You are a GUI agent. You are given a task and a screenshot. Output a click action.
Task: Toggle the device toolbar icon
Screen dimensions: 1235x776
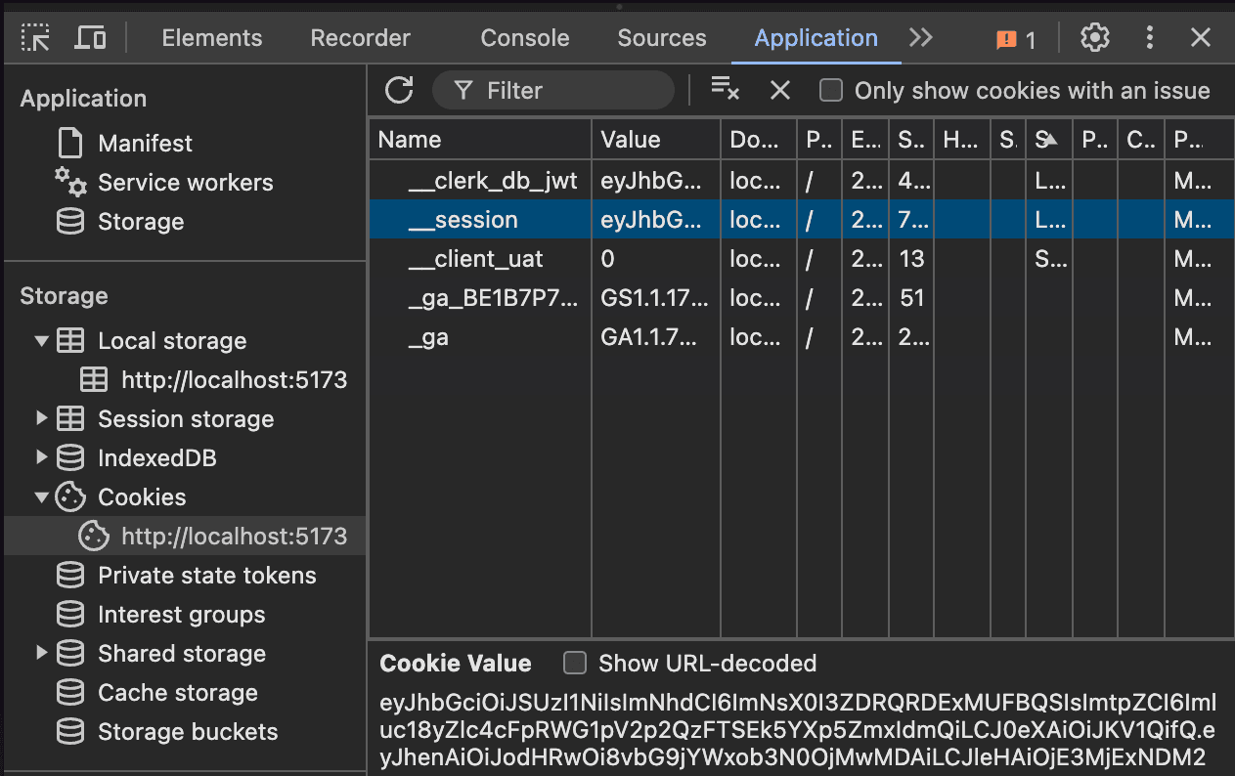pos(91,38)
